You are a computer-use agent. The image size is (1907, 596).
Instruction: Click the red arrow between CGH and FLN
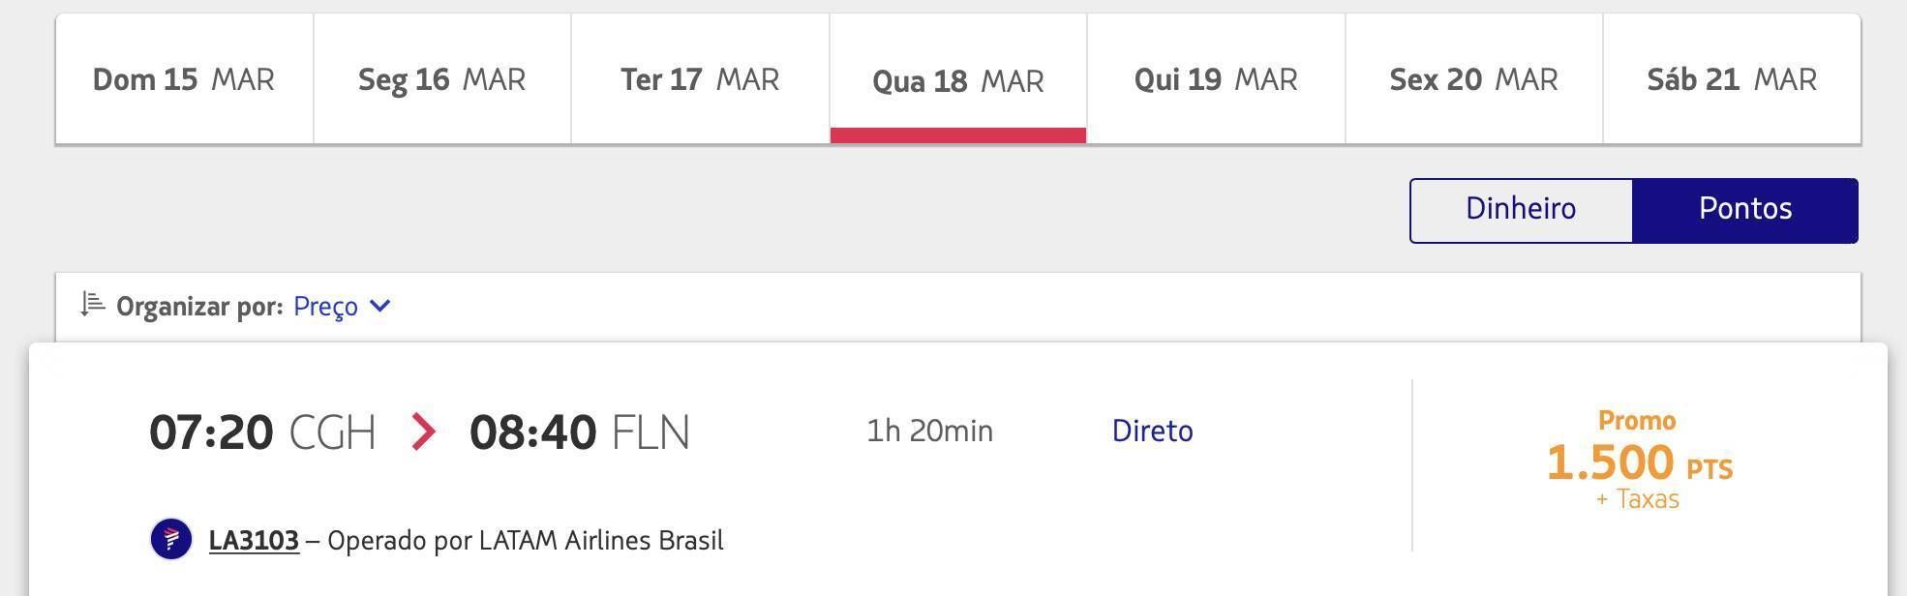[423, 432]
